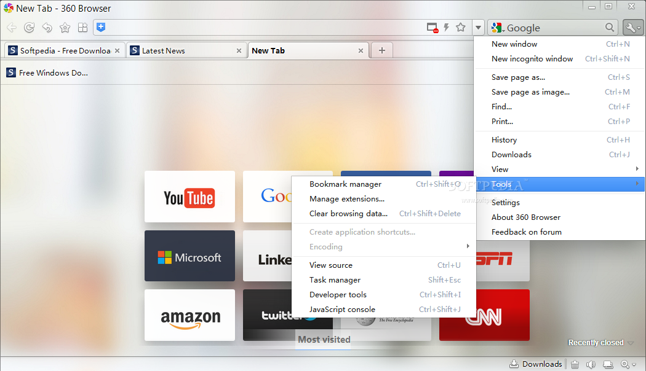Expand the Recently closed list
Image resolution: width=646 pixels, height=371 pixels.
pyautogui.click(x=600, y=343)
